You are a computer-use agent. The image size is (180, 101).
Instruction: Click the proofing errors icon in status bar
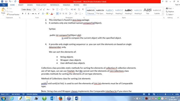coord(23,94)
